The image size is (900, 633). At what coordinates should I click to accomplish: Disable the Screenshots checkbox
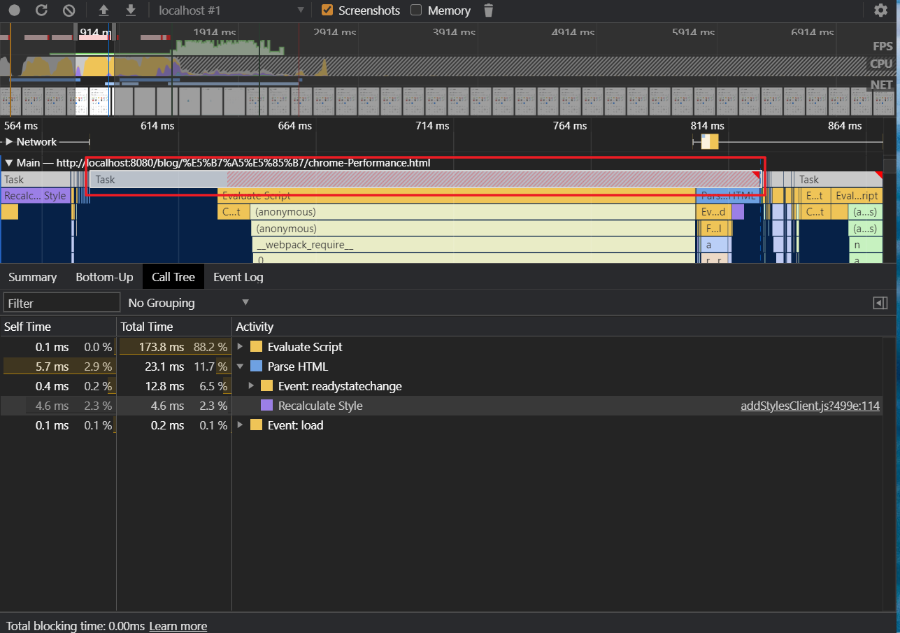(327, 10)
